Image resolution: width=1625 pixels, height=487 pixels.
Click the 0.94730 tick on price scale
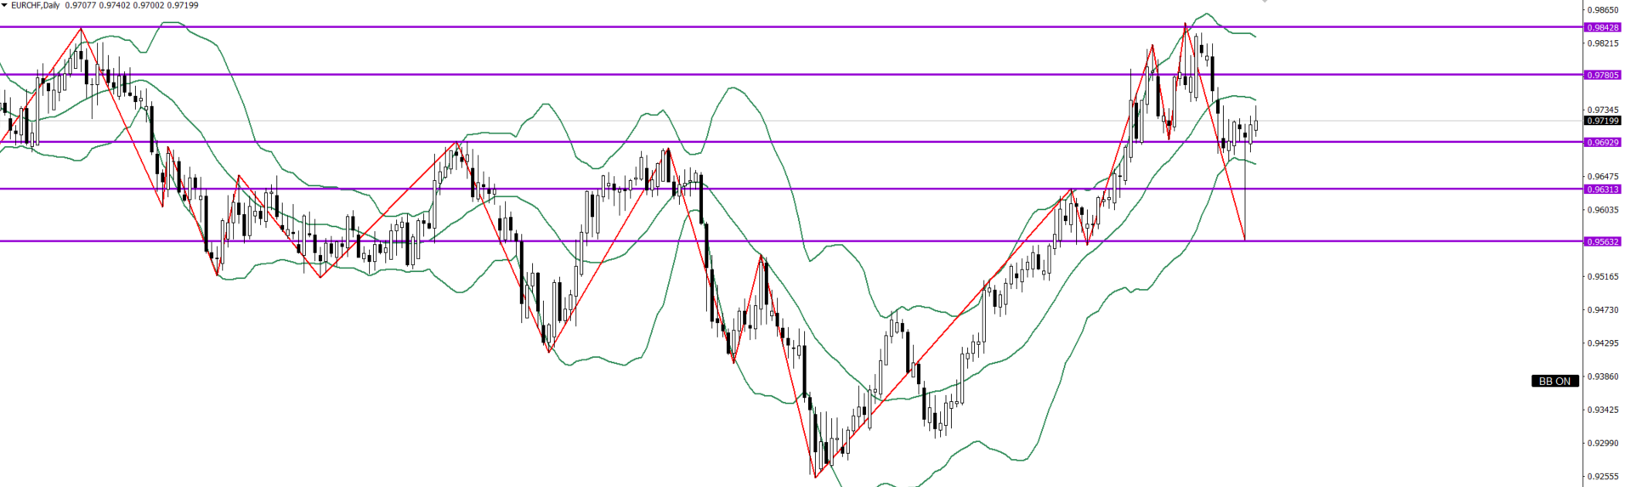pyautogui.click(x=1602, y=309)
